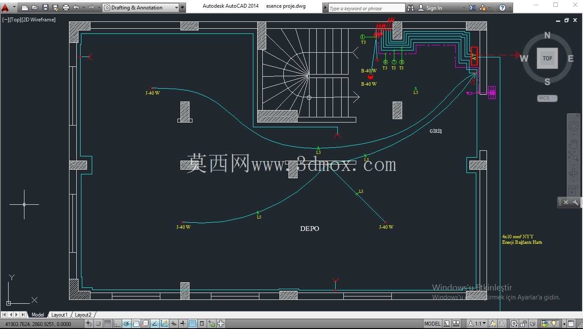Viewport: 583px width, 329px height.
Task: Toggle Polar Tracking in status bar
Action: pyautogui.click(x=126, y=323)
